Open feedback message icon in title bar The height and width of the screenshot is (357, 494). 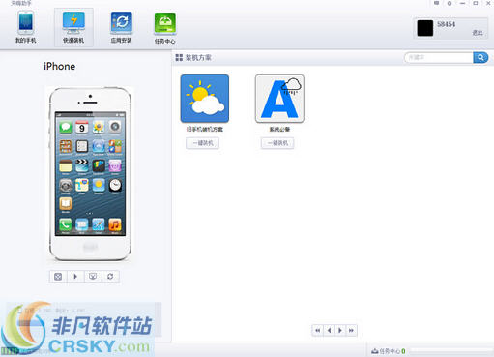(436, 3)
